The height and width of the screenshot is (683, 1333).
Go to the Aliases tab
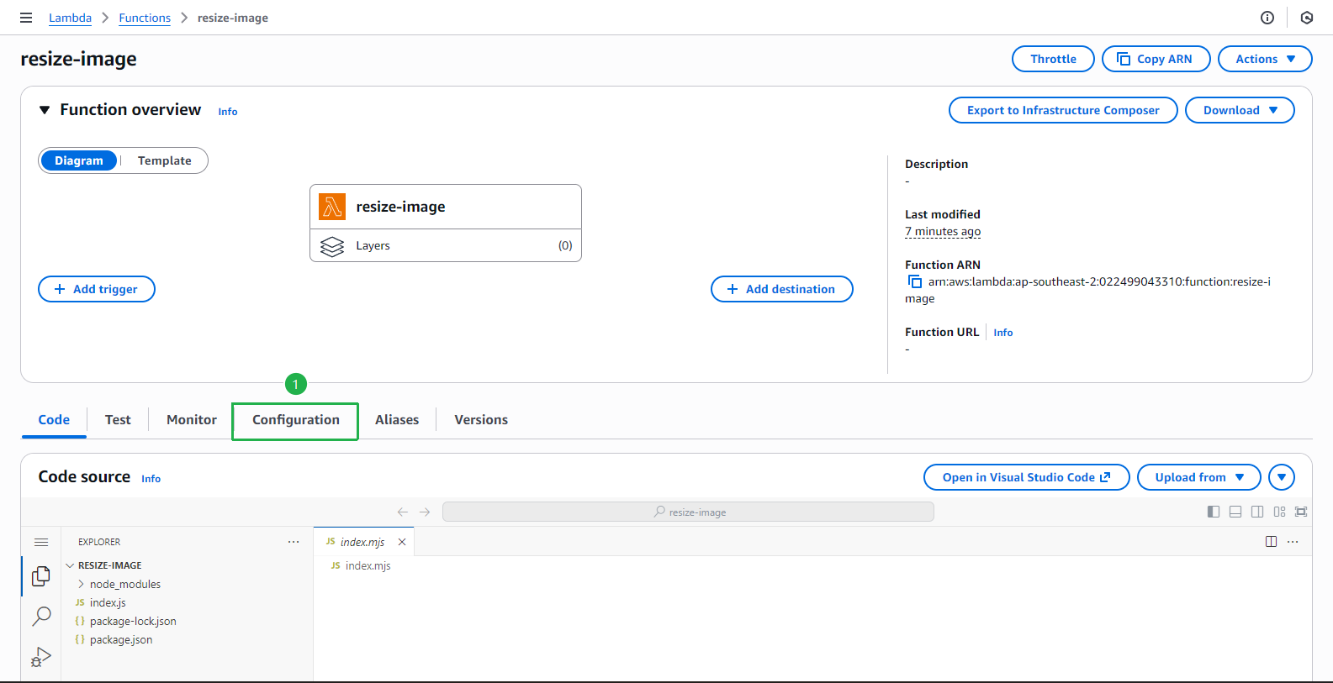coord(397,420)
